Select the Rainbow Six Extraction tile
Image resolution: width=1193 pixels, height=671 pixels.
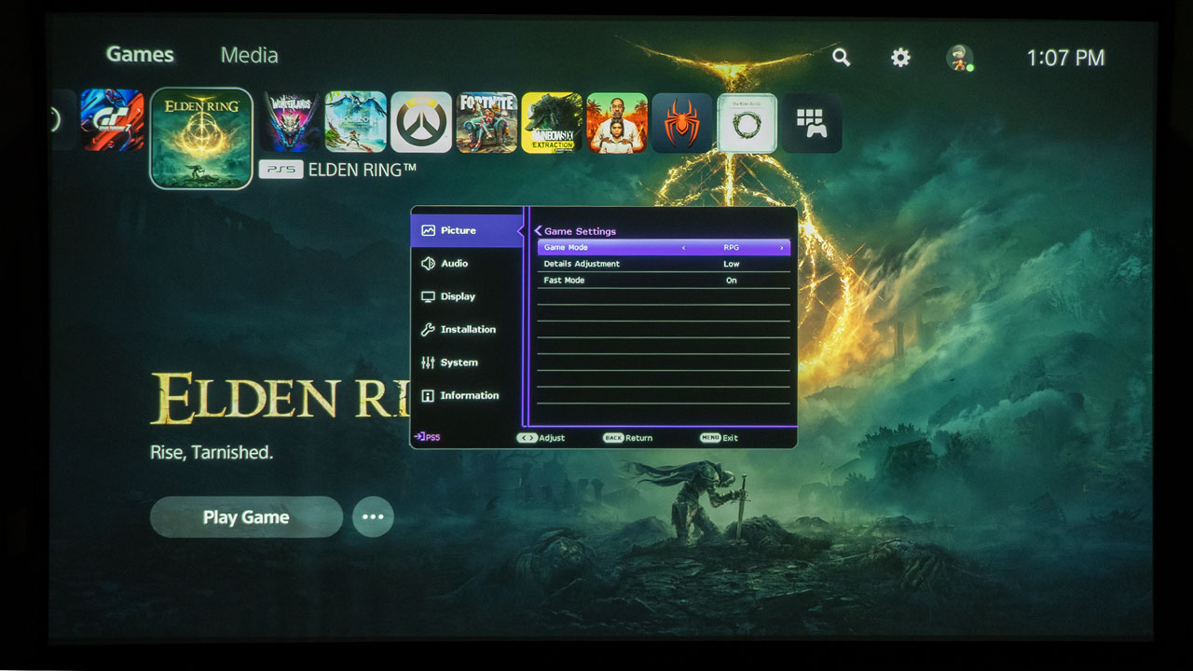pyautogui.click(x=552, y=122)
